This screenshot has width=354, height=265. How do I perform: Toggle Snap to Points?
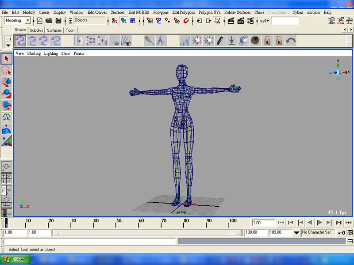click(168, 21)
